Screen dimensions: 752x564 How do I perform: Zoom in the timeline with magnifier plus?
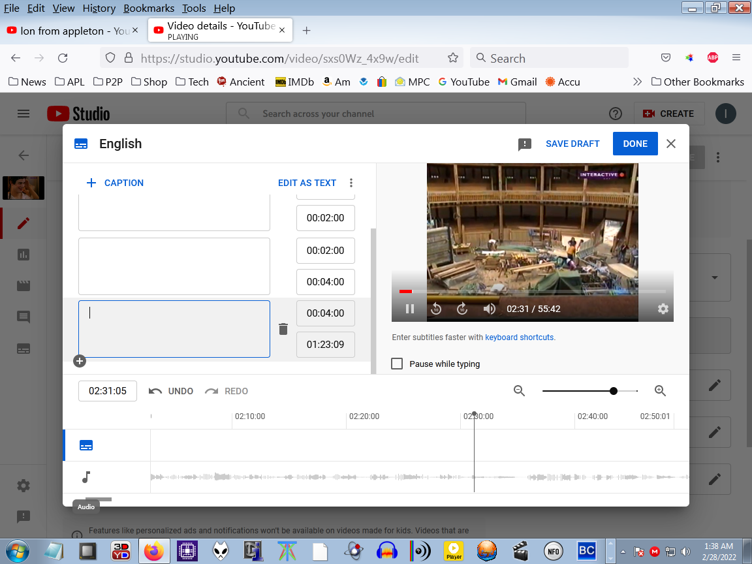pyautogui.click(x=661, y=391)
